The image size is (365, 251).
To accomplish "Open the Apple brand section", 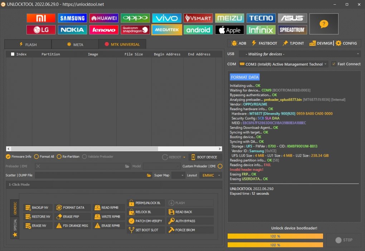I will pyautogui.click(x=229, y=30).
